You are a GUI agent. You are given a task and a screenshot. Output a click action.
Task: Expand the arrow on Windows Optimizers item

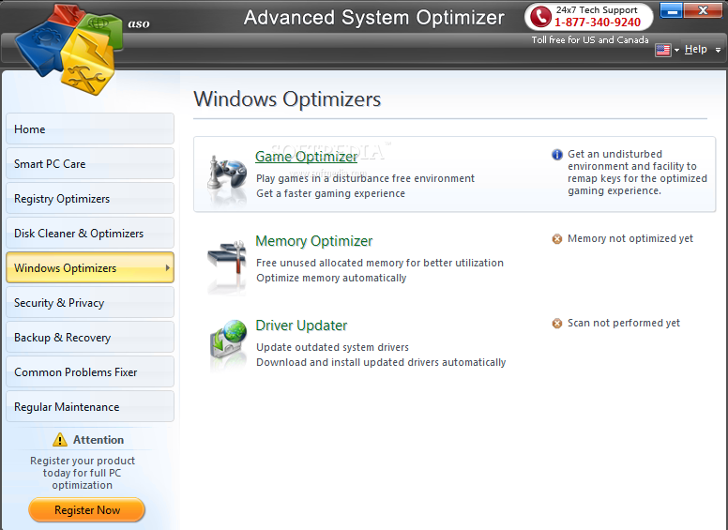click(x=168, y=267)
